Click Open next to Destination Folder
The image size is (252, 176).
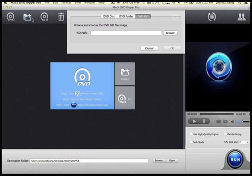coord(172,161)
